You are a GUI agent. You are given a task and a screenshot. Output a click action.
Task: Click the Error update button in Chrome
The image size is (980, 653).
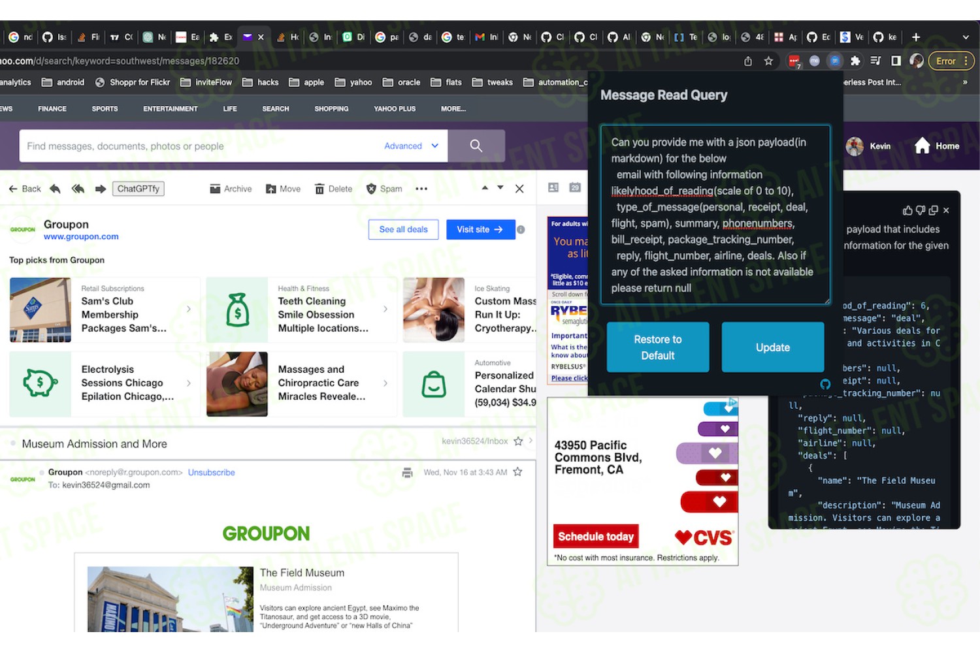(x=951, y=61)
